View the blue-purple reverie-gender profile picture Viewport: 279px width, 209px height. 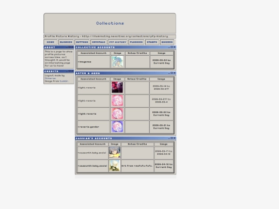click(117, 126)
